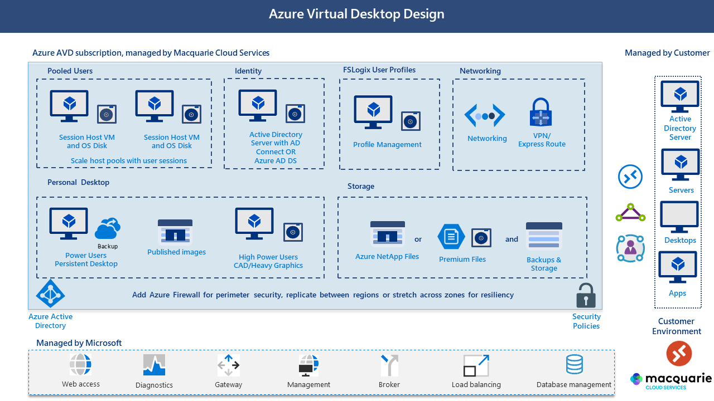The image size is (714, 401).
Task: Click the Security Policies padlock icon
Action: coord(586,295)
